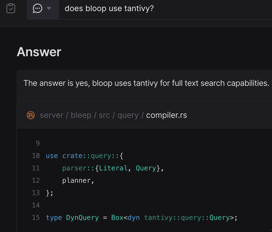Select the "query" breadcrumb folder
Image resolution: width=272 pixels, height=232 pixels.
point(128,115)
